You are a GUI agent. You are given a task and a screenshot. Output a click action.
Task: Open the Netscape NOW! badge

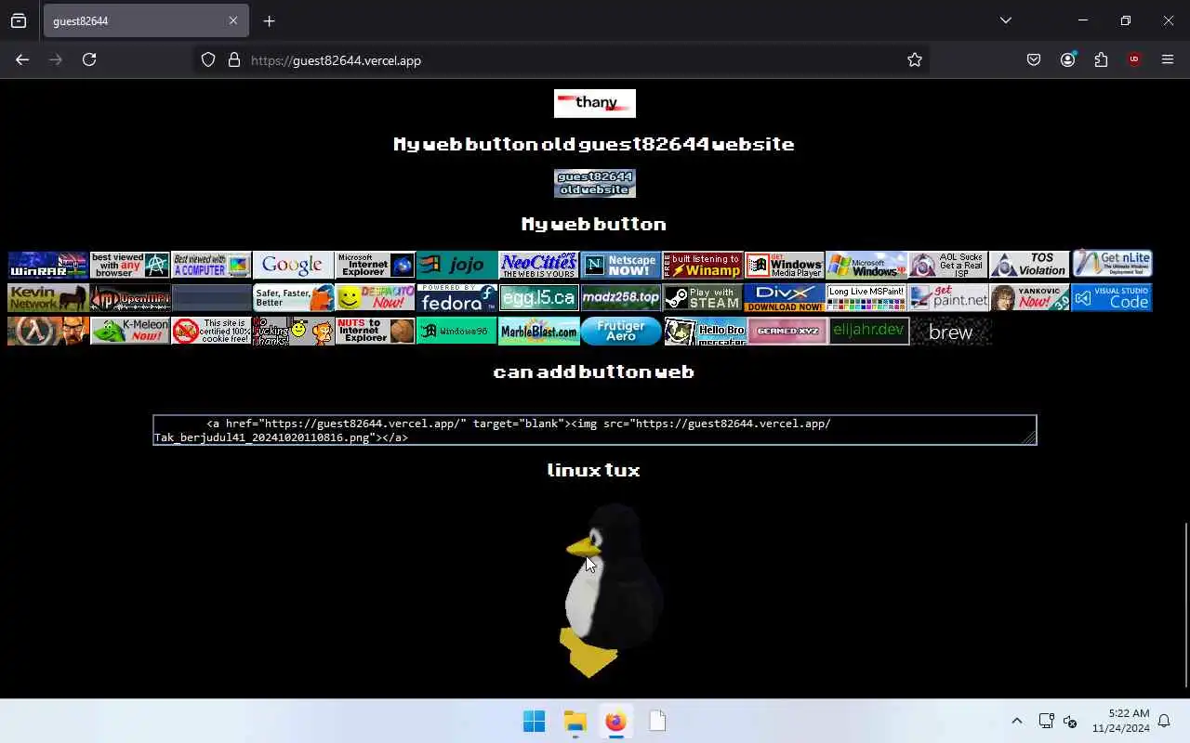point(620,265)
